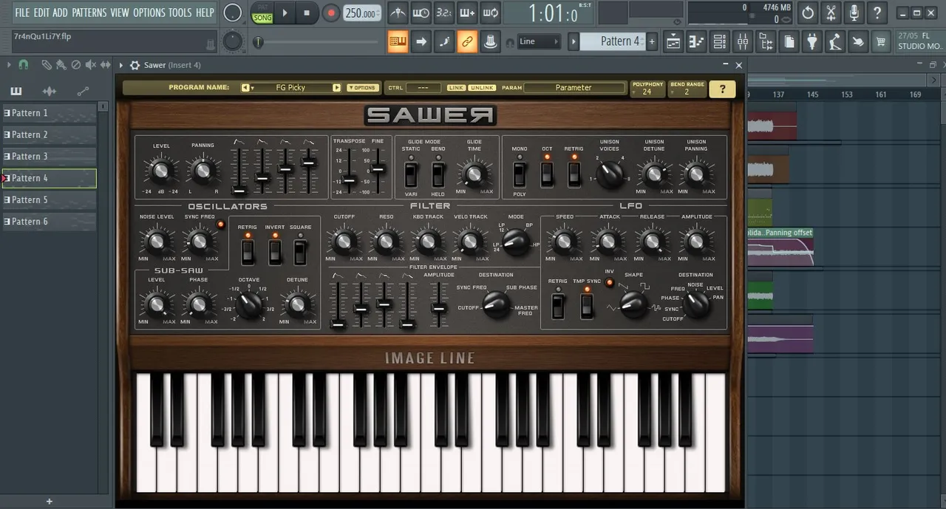Open the BEND RANGE 2 value selector
This screenshot has height=509, width=946.
[687, 89]
